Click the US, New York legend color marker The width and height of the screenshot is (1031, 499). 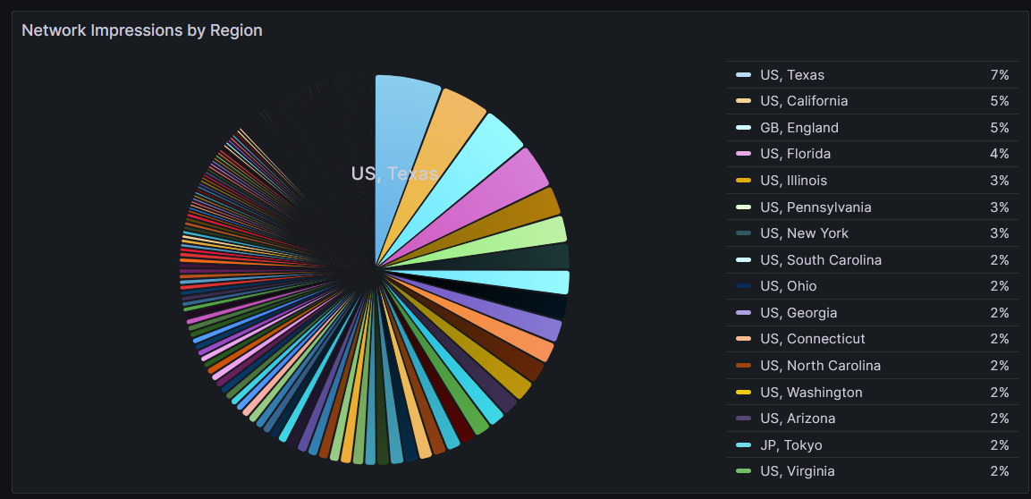pos(743,233)
